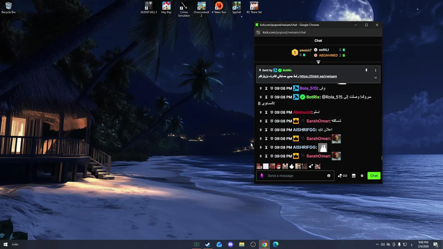Select the Hay Day desktop shortcut
Screen dimensions: 443x249
166,8
